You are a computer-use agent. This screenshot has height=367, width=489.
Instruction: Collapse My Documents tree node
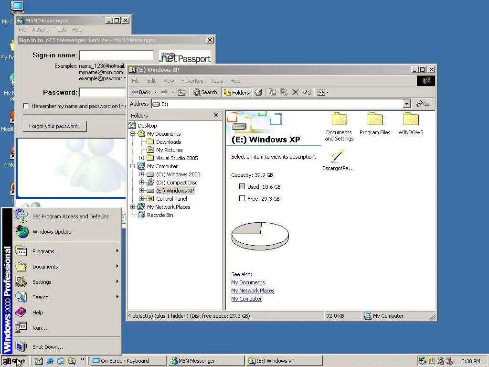coord(133,134)
